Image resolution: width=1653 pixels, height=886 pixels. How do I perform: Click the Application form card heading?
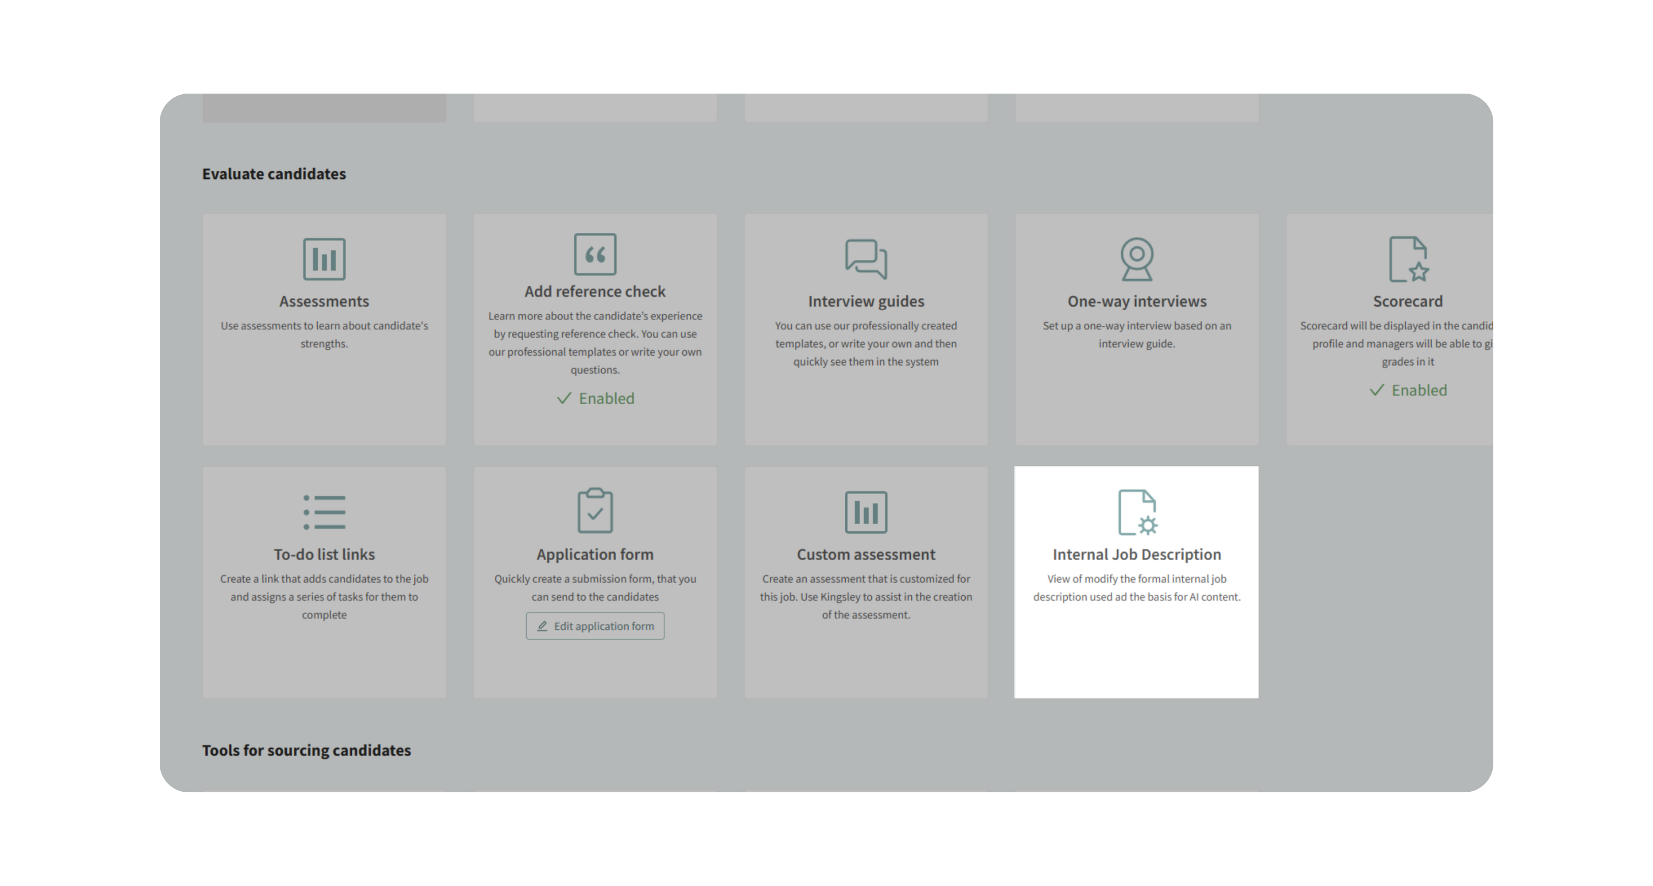click(595, 554)
